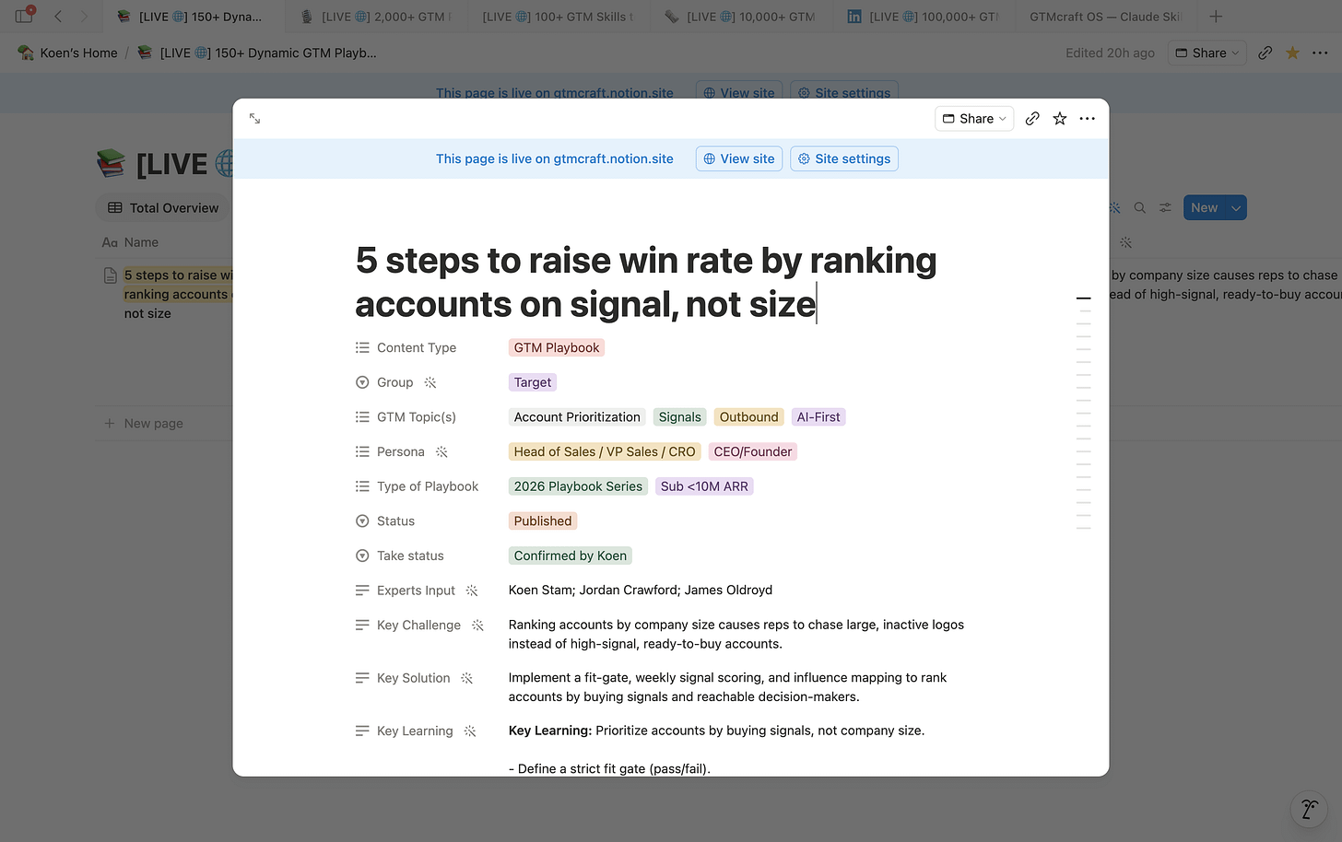
Task: Click the Account Prioritization tag
Action: (577, 417)
